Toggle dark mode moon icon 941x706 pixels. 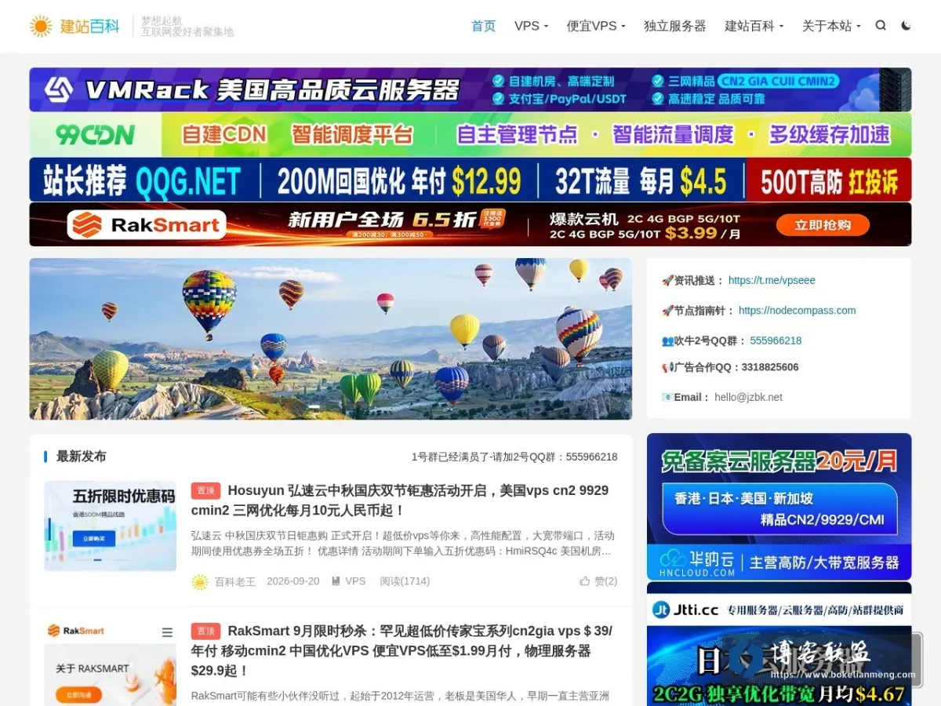point(906,26)
